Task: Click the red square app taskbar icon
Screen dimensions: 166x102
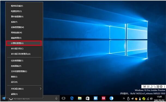Action: (x=104, y=98)
